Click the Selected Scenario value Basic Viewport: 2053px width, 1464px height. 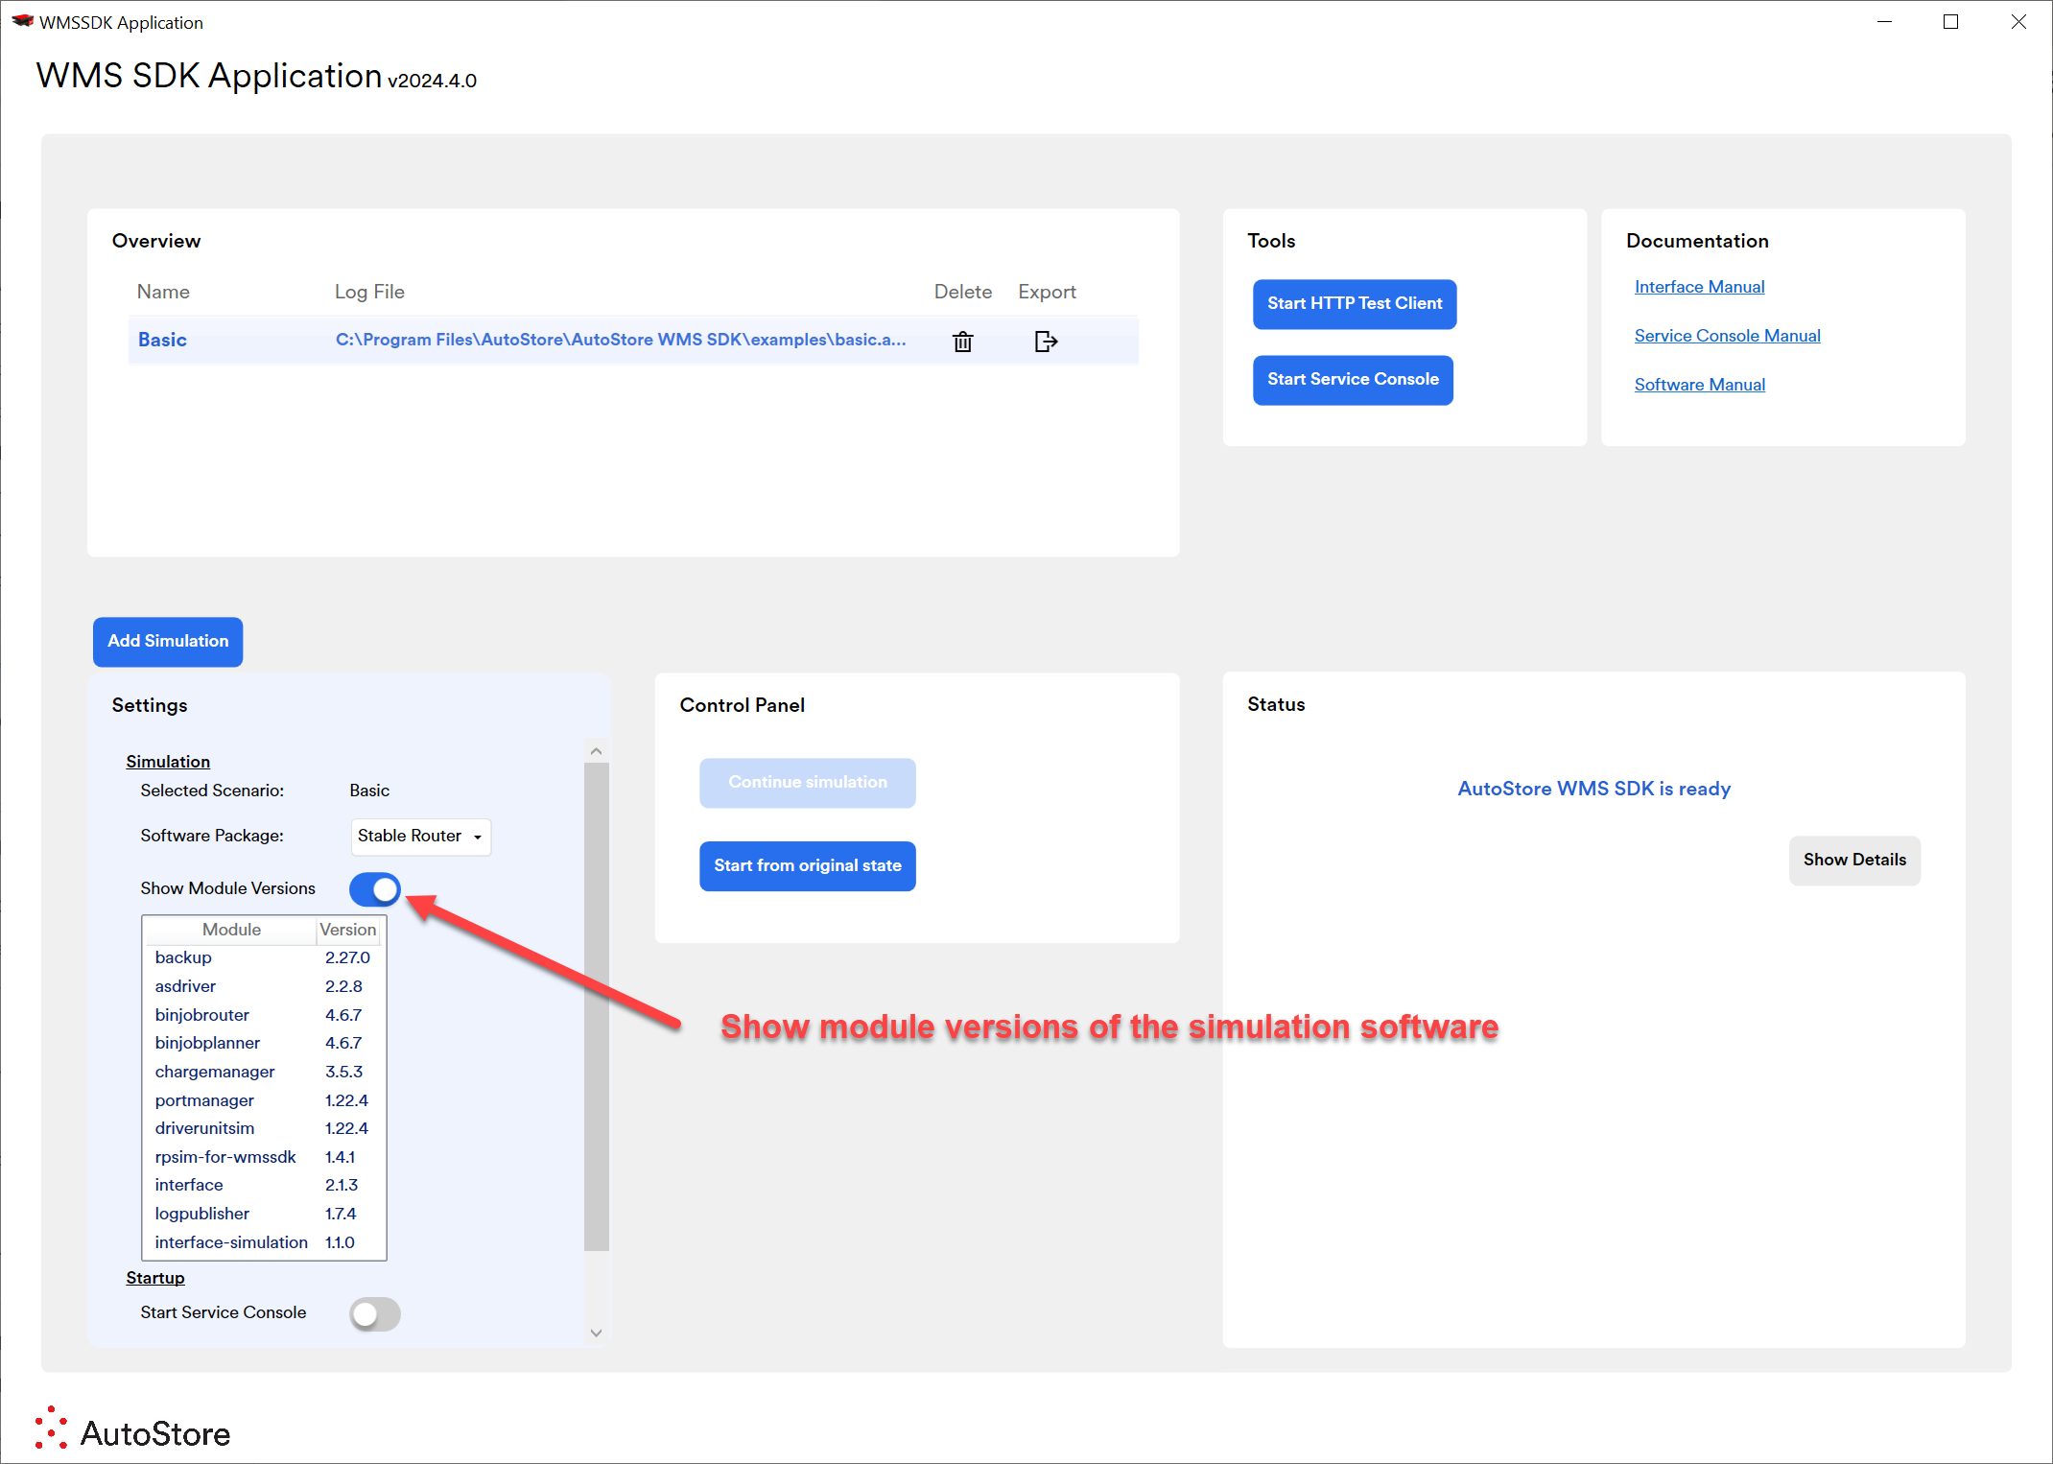[369, 791]
